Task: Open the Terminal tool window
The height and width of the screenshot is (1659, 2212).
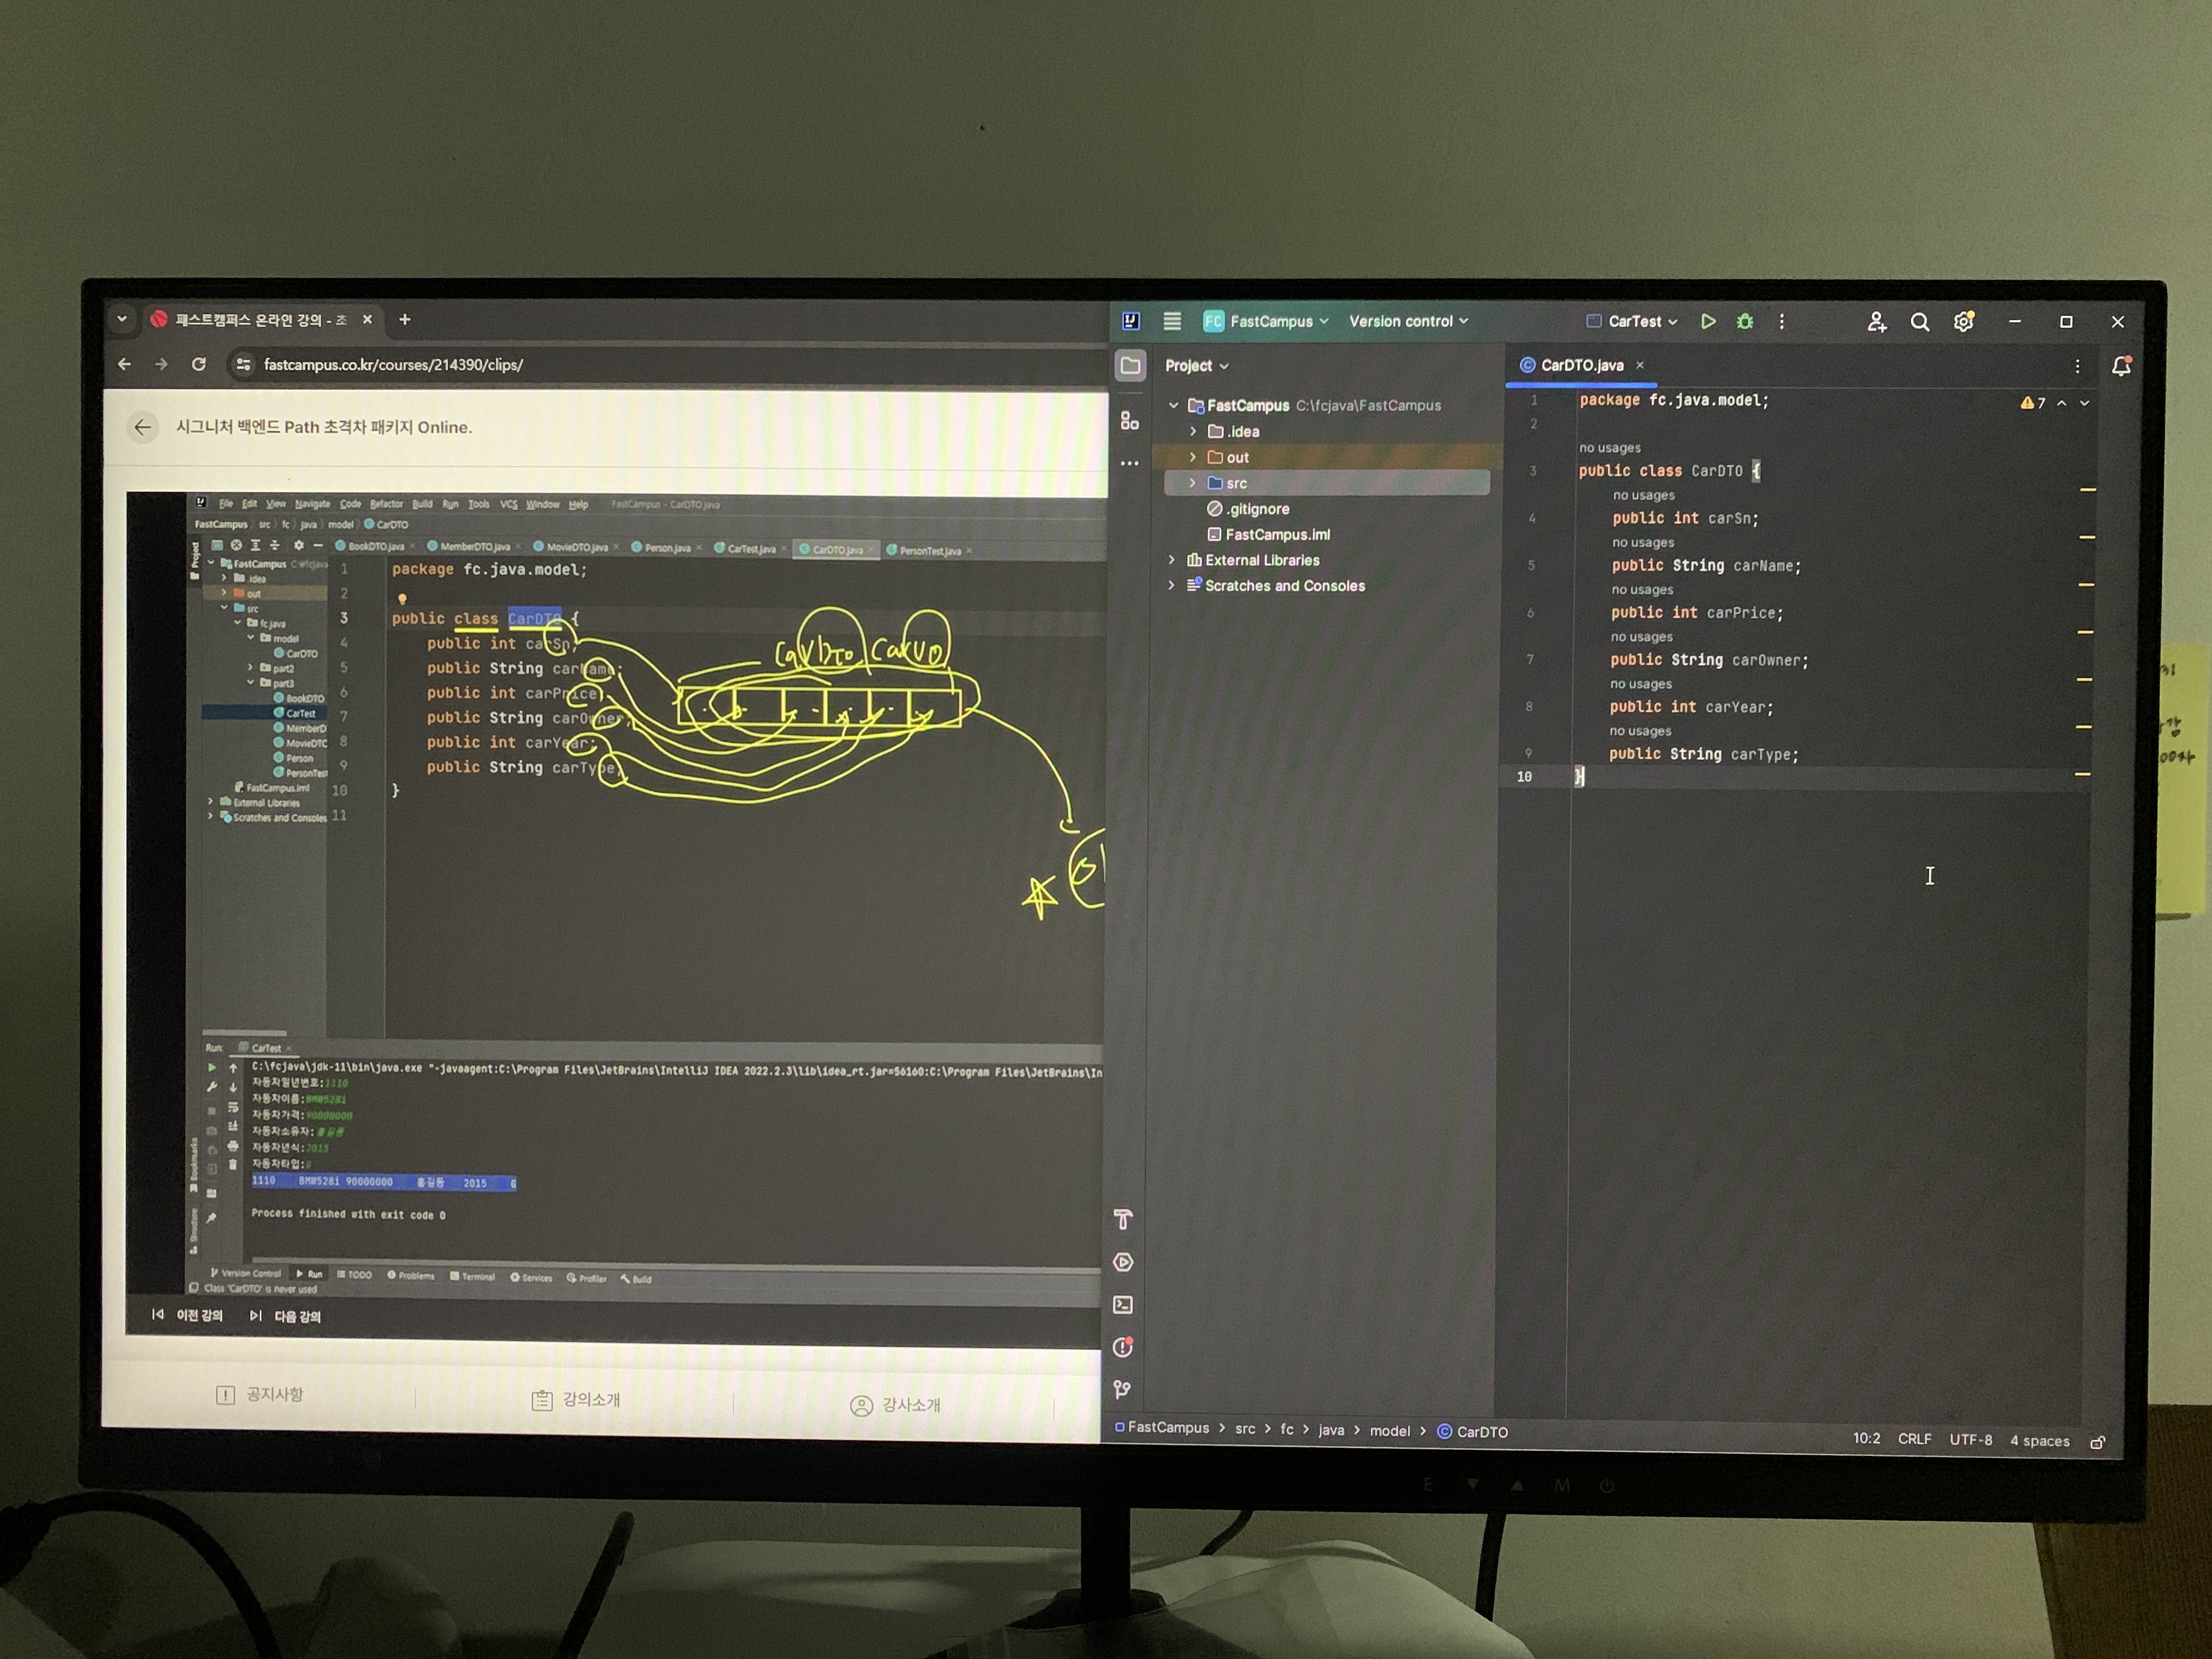Action: [x=1123, y=1305]
